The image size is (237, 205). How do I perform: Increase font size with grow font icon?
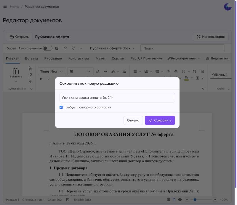[x=98, y=71]
